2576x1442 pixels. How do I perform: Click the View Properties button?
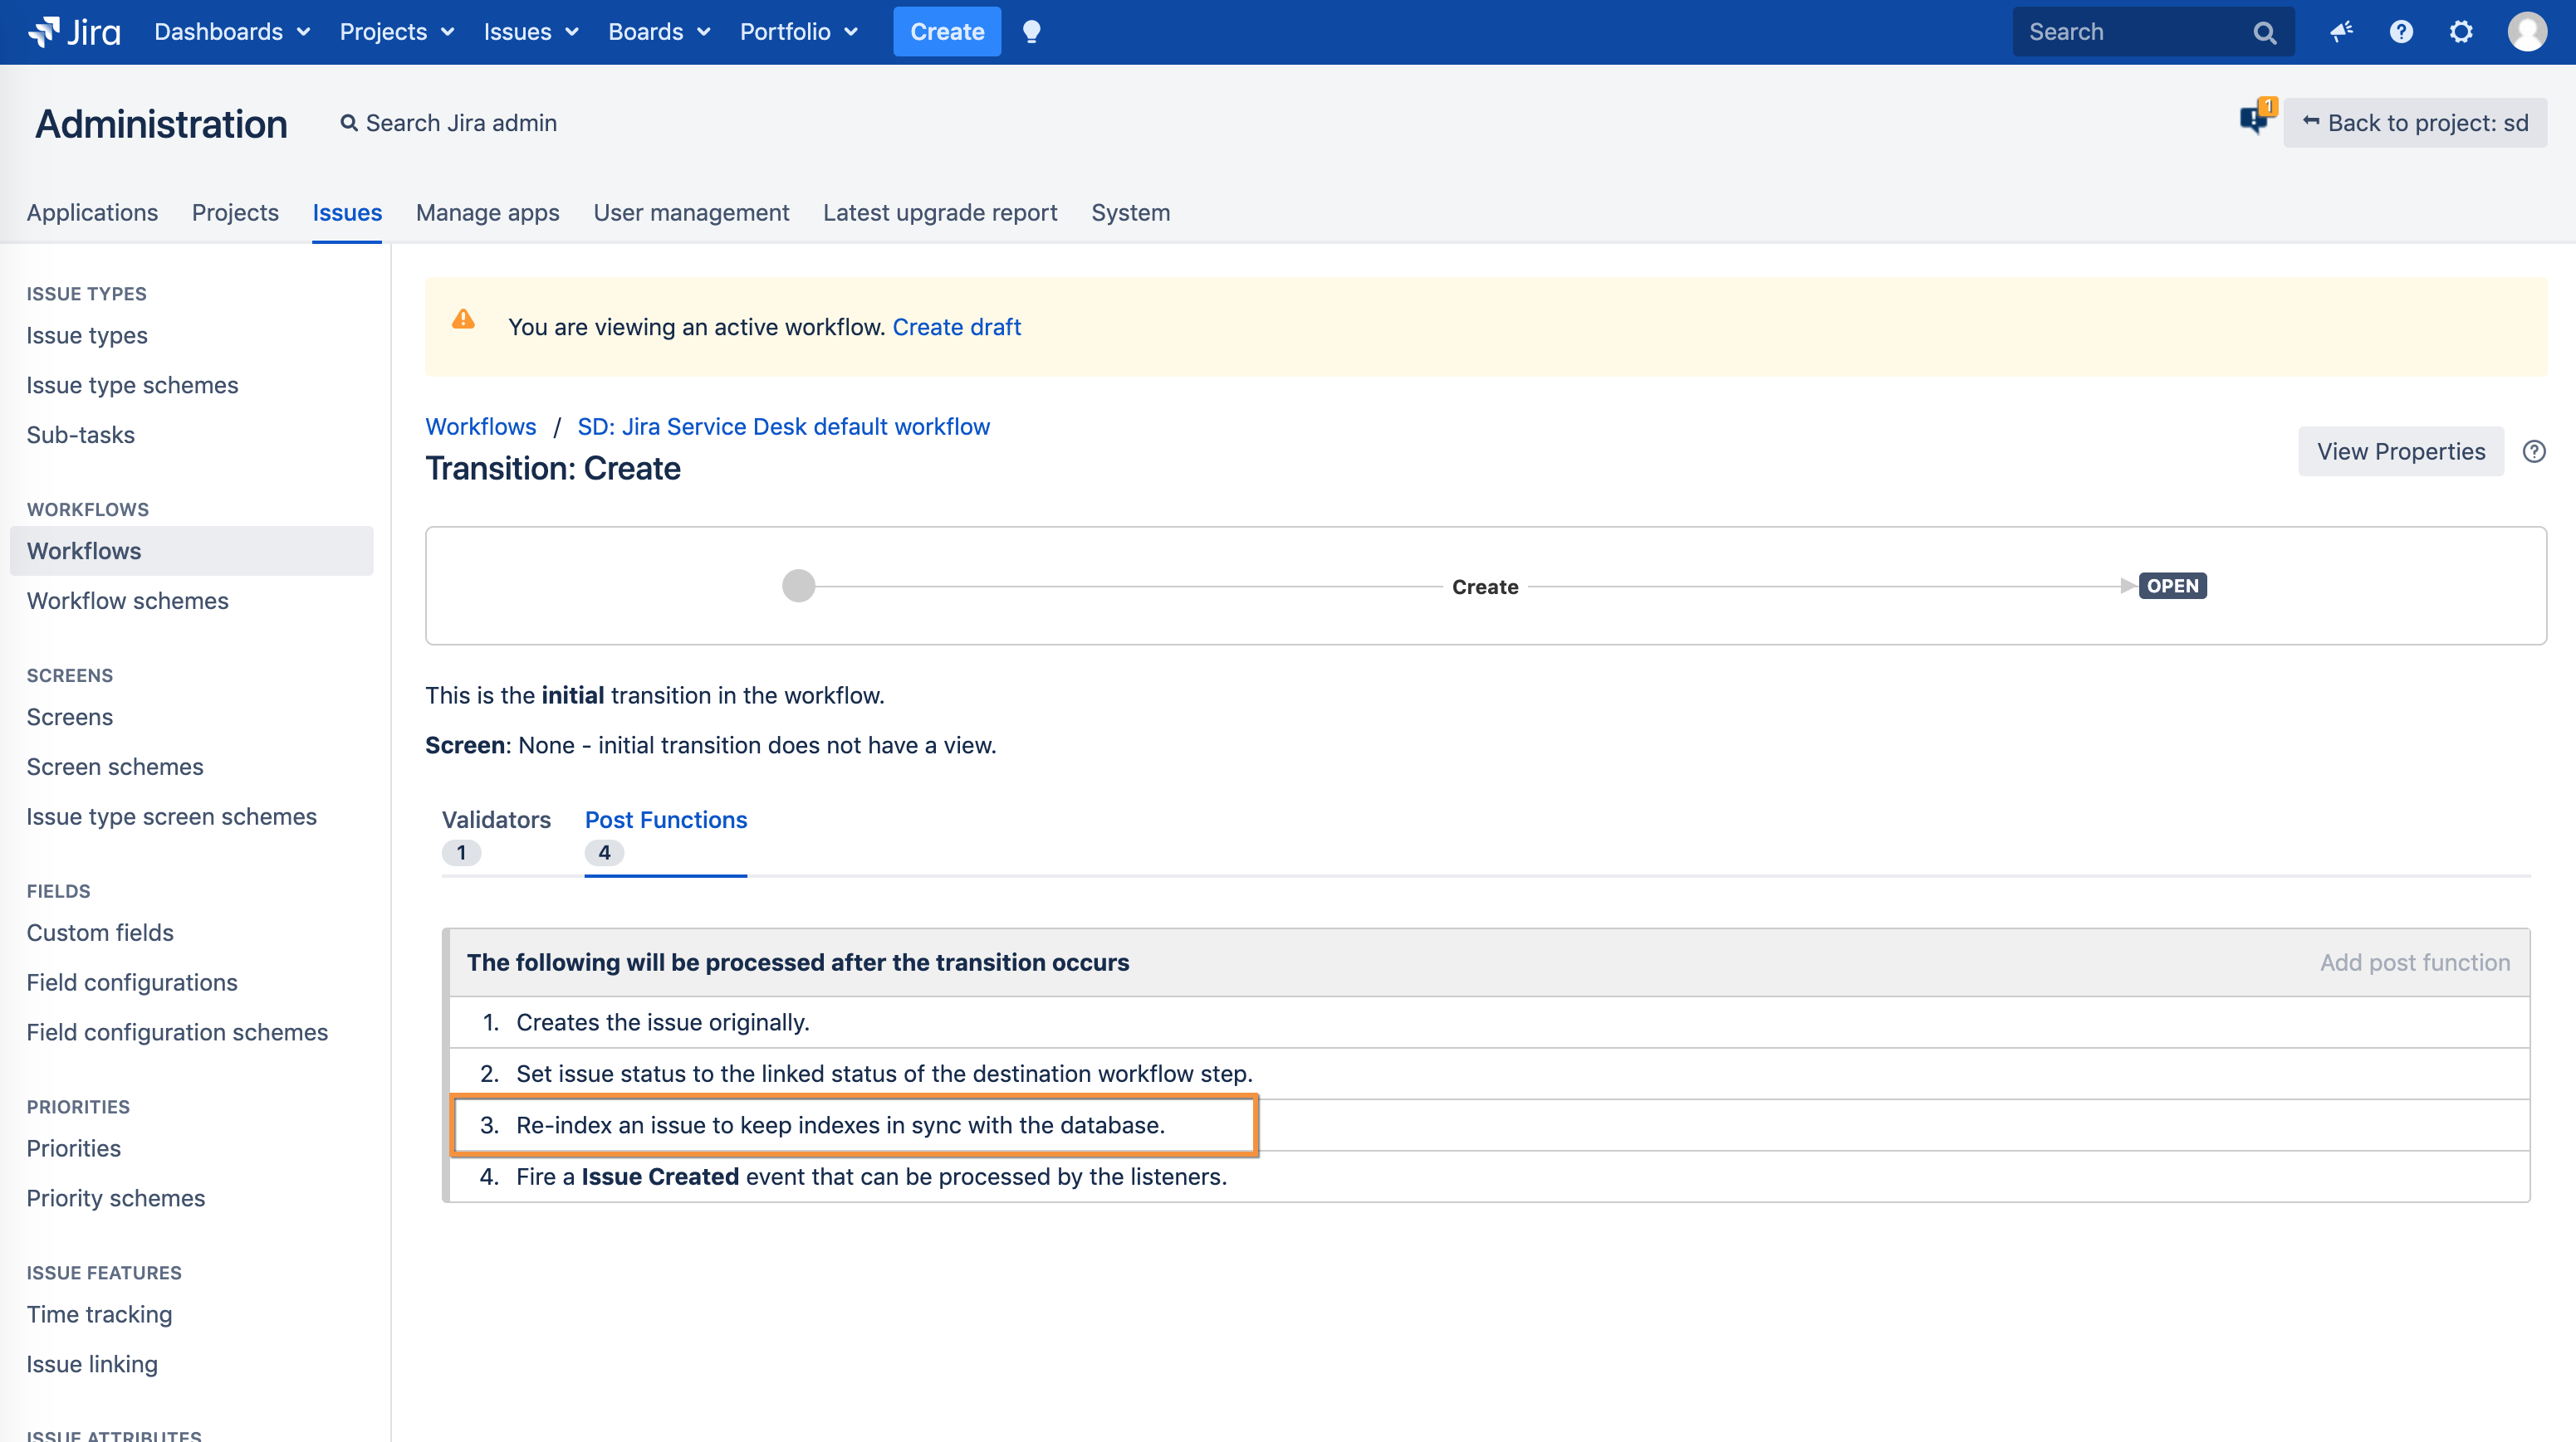point(2400,451)
